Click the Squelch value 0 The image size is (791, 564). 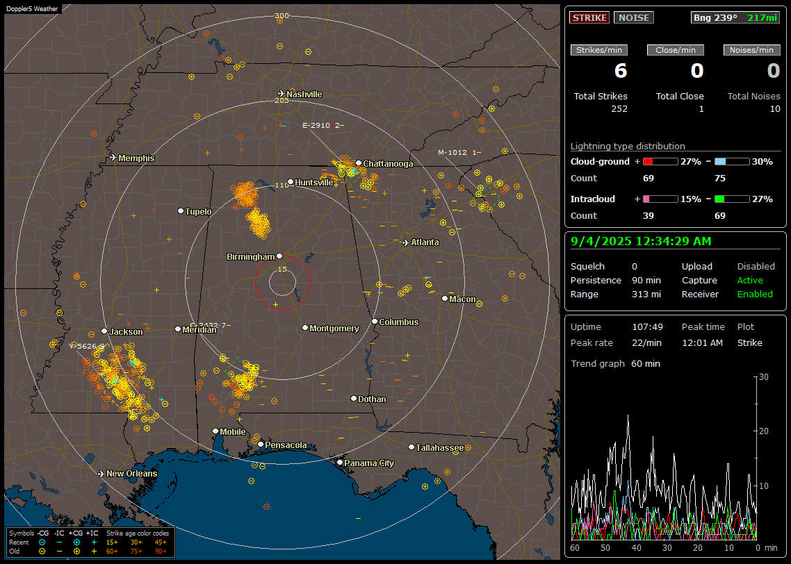coord(635,267)
